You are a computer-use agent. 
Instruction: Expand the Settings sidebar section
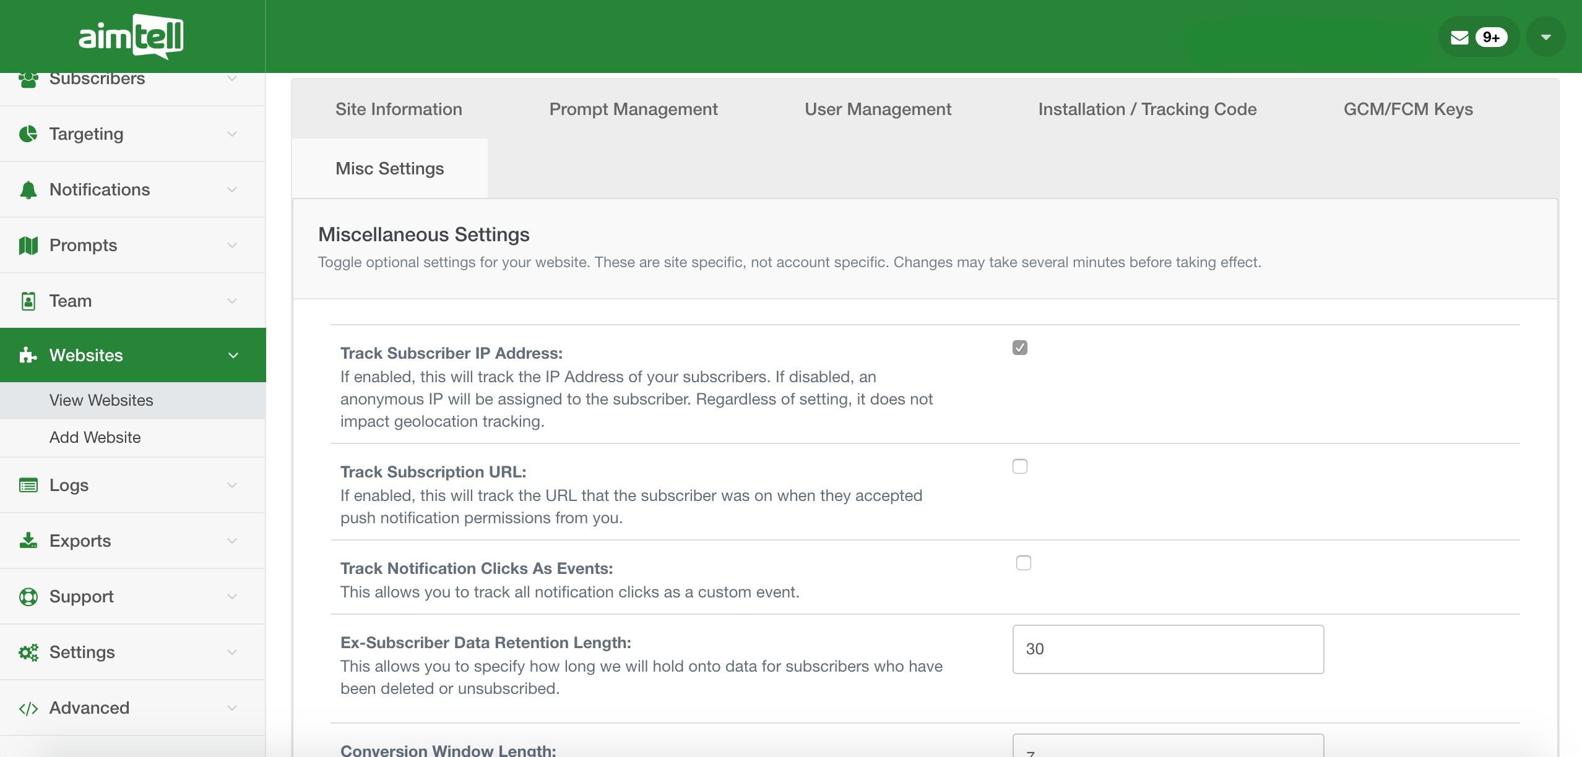233,652
